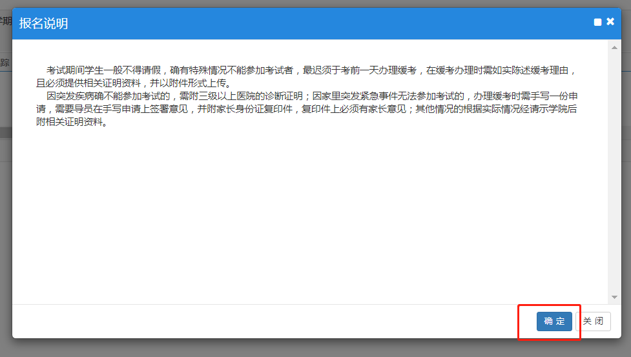Click the text 以附件形式上传
The width and height of the screenshot is (631, 357).
pos(195,83)
